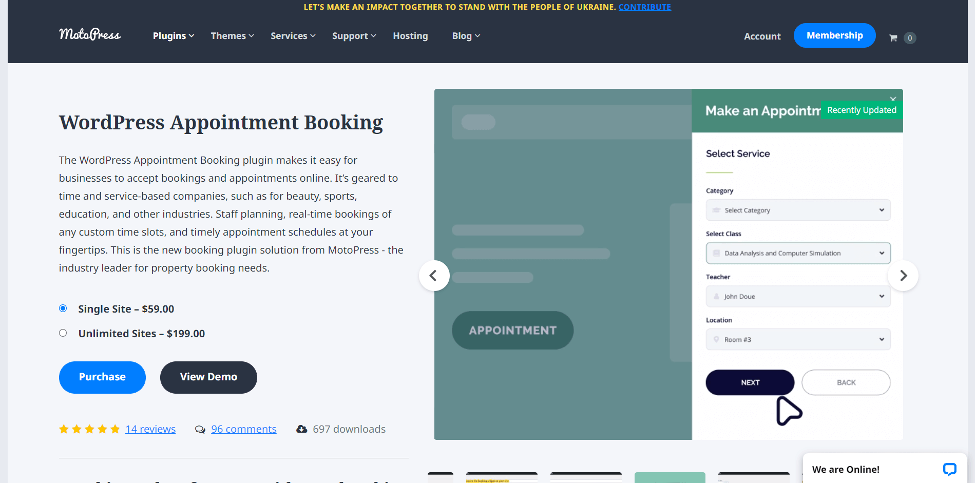Viewport: 975px width, 483px height.
Task: Open the shopping cart icon
Action: [893, 38]
